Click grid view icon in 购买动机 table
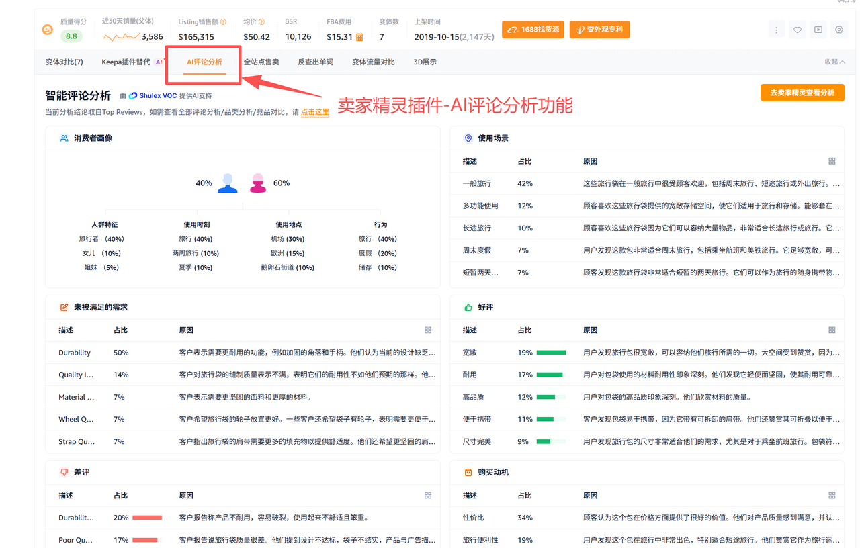Screen dimensions: 860x548 tap(832, 495)
